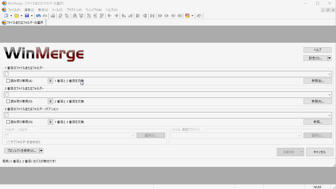336x189 pixels.
Task: Click the third-row 参照... button
Action: point(318,122)
